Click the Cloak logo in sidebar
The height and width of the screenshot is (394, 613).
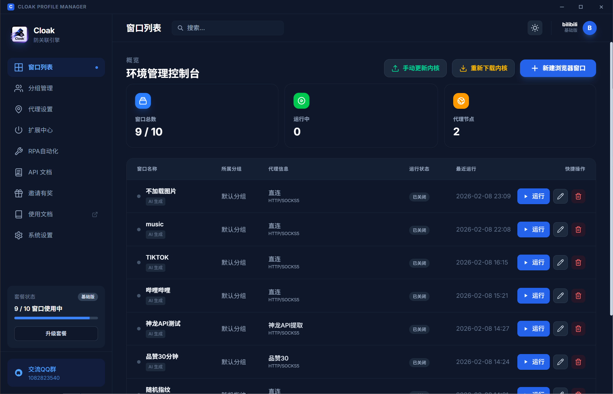pos(20,34)
